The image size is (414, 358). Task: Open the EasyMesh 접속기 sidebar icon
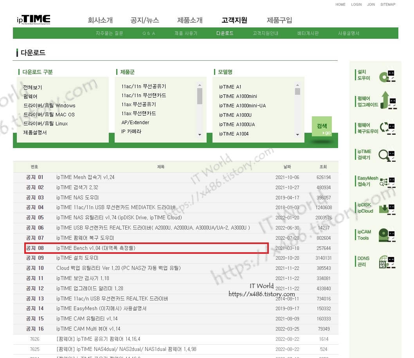tap(387, 182)
